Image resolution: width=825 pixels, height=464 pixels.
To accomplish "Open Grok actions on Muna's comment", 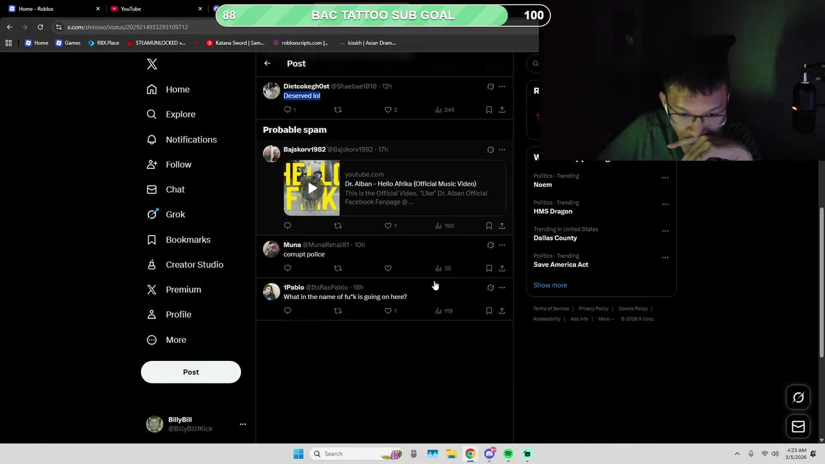I will point(490,245).
